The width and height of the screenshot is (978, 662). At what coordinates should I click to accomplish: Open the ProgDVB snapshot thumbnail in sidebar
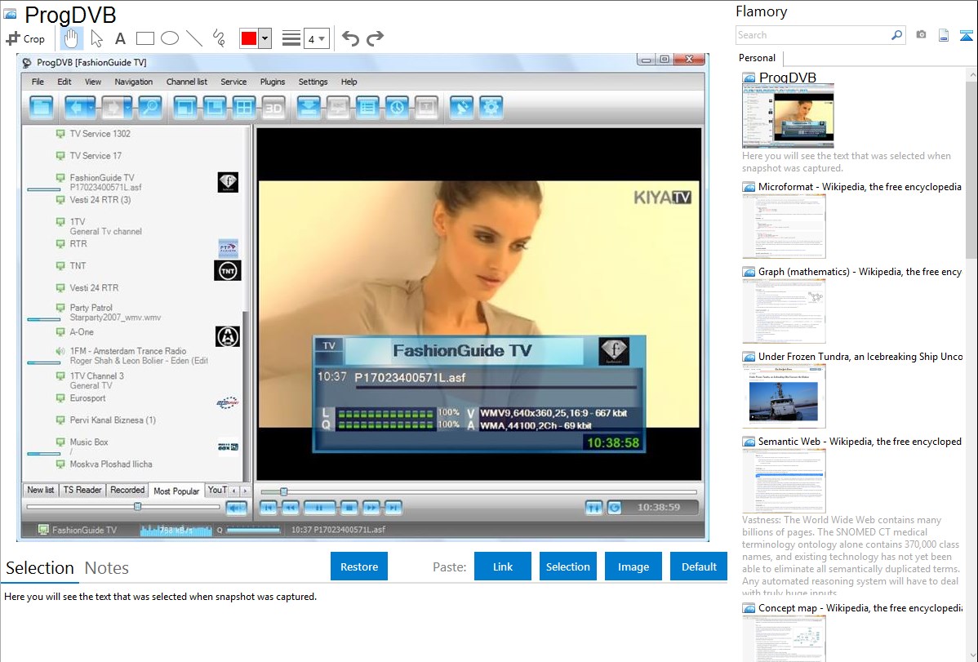(x=788, y=116)
